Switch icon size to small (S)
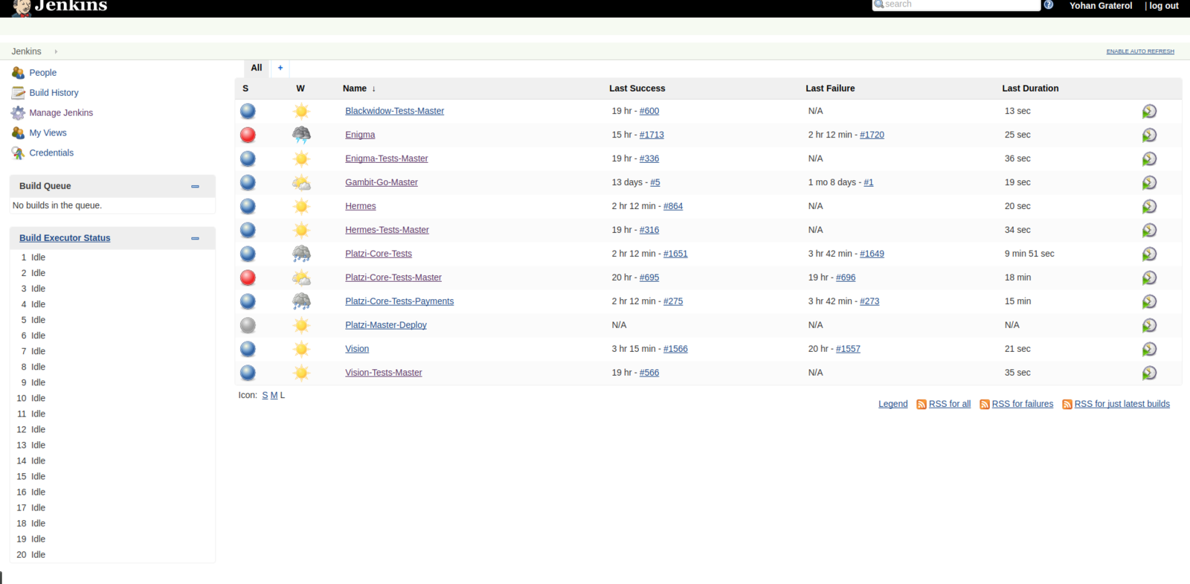The width and height of the screenshot is (1190, 584). point(265,396)
